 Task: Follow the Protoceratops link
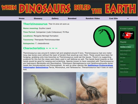tap(106, 65)
